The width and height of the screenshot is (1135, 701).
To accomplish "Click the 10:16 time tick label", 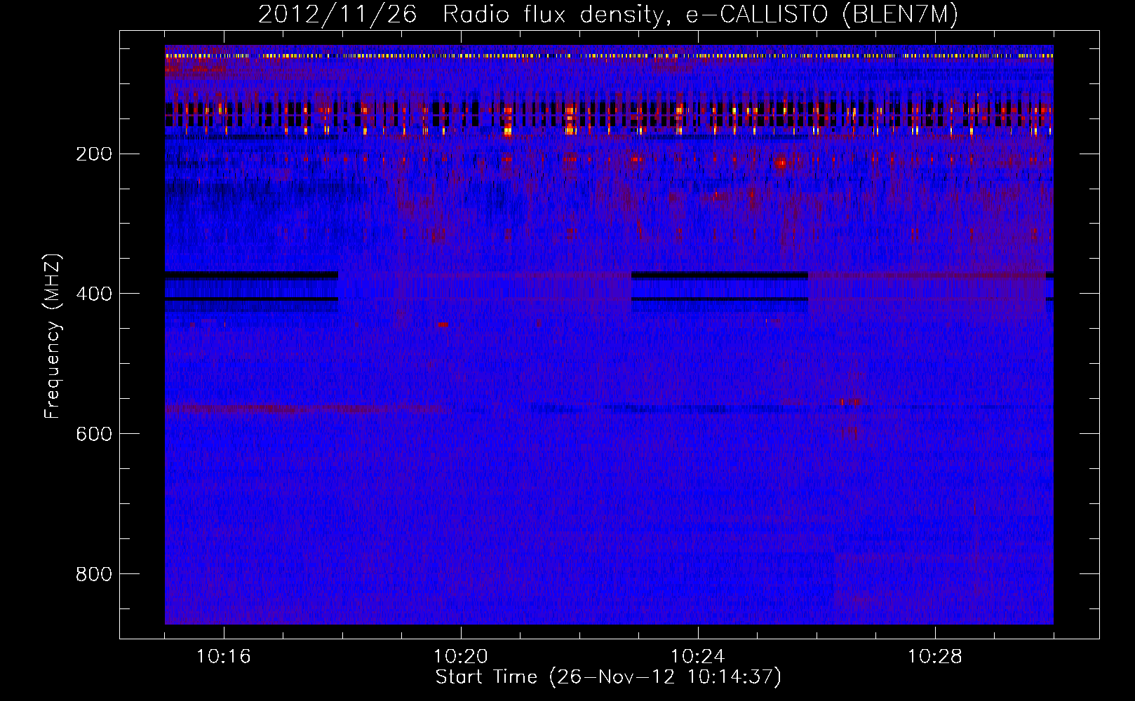I will click(224, 657).
